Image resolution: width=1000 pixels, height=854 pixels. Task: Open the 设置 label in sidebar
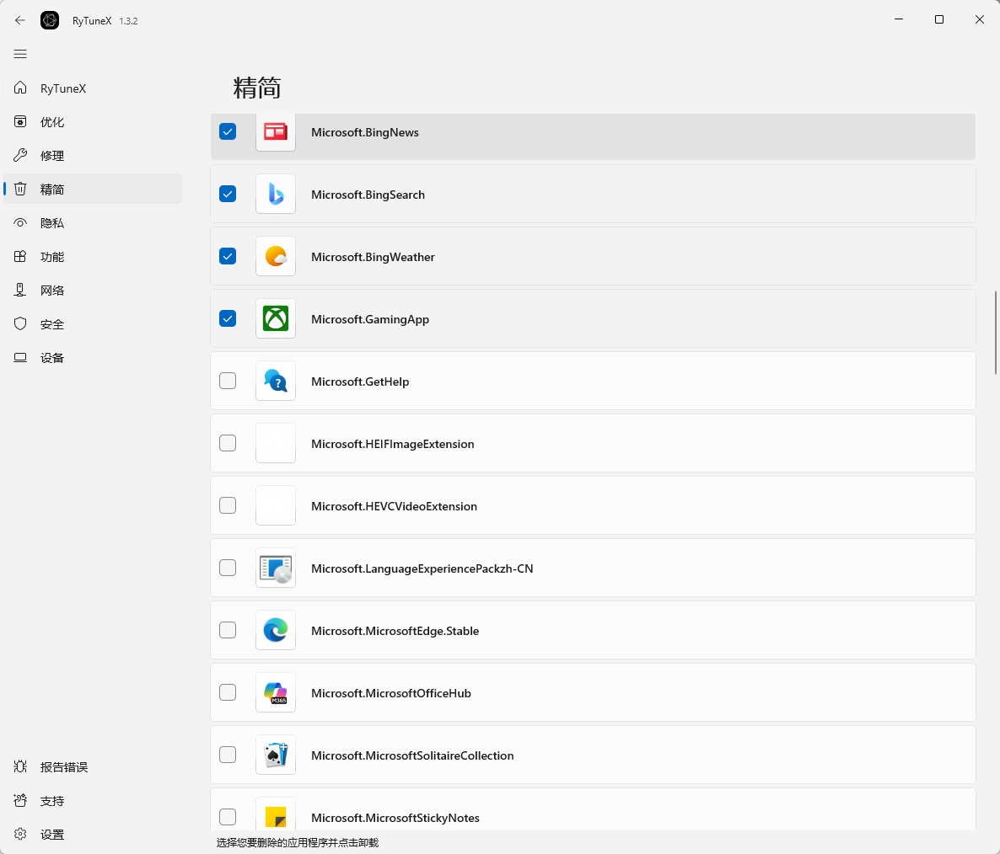coord(52,835)
